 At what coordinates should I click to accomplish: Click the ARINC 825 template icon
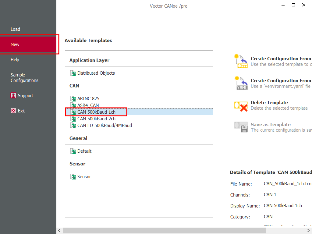coord(73,99)
